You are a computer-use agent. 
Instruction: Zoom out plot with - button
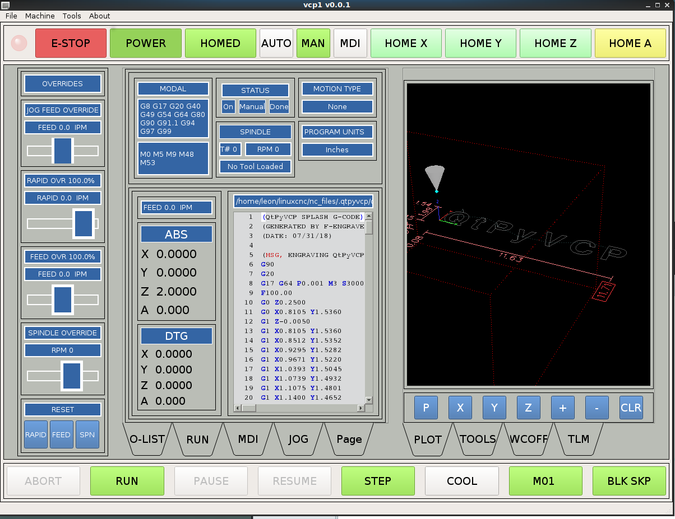[x=597, y=408]
